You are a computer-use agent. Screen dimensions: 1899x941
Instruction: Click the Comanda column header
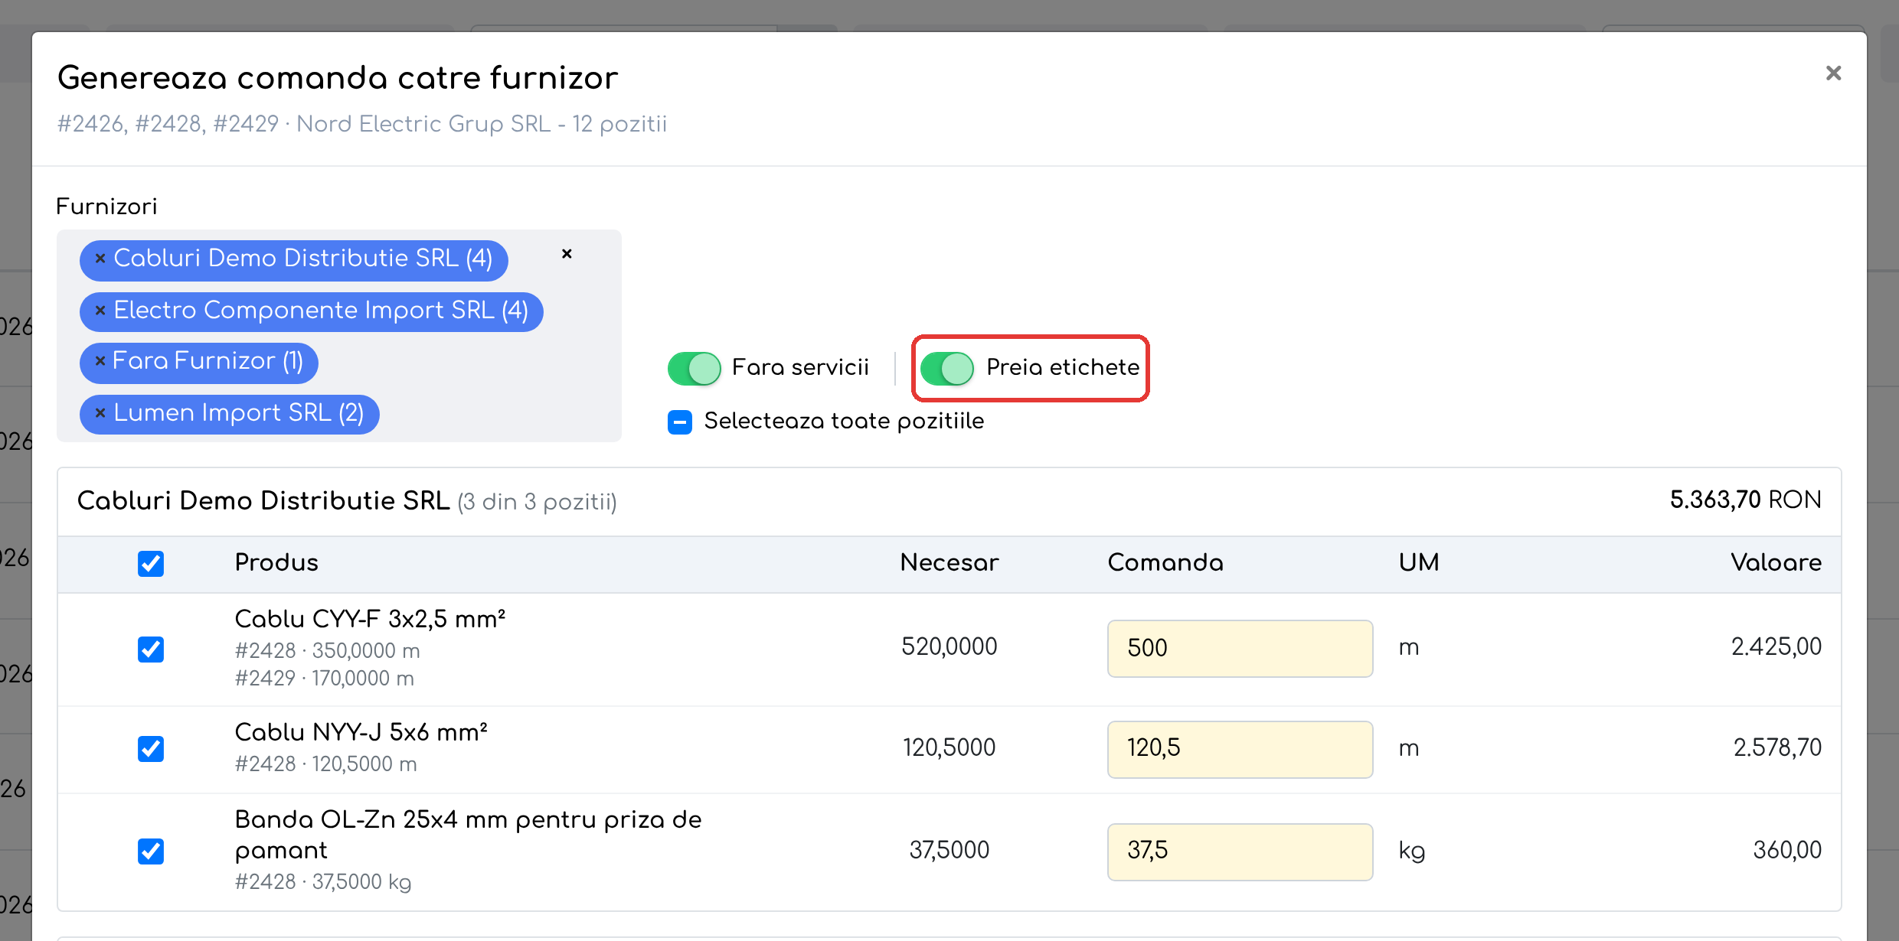coord(1165,563)
